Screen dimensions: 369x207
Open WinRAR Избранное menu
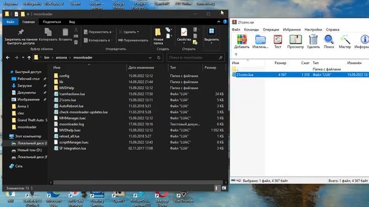click(292, 29)
